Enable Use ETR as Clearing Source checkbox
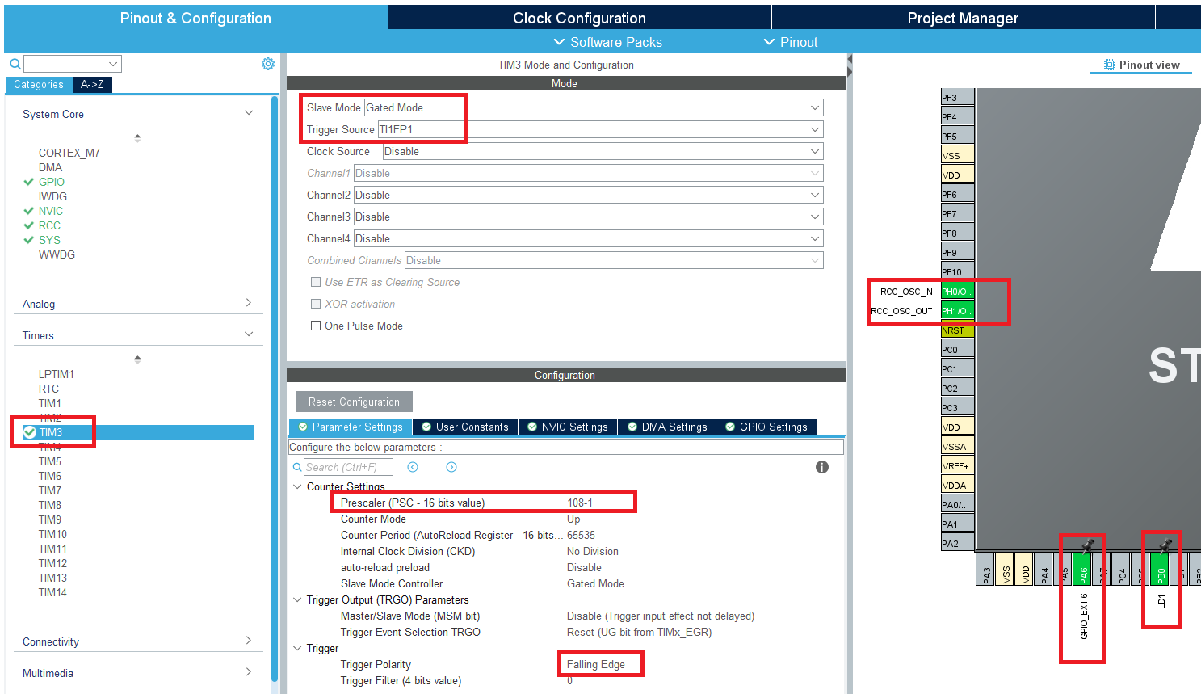The width and height of the screenshot is (1201, 694). tap(316, 282)
